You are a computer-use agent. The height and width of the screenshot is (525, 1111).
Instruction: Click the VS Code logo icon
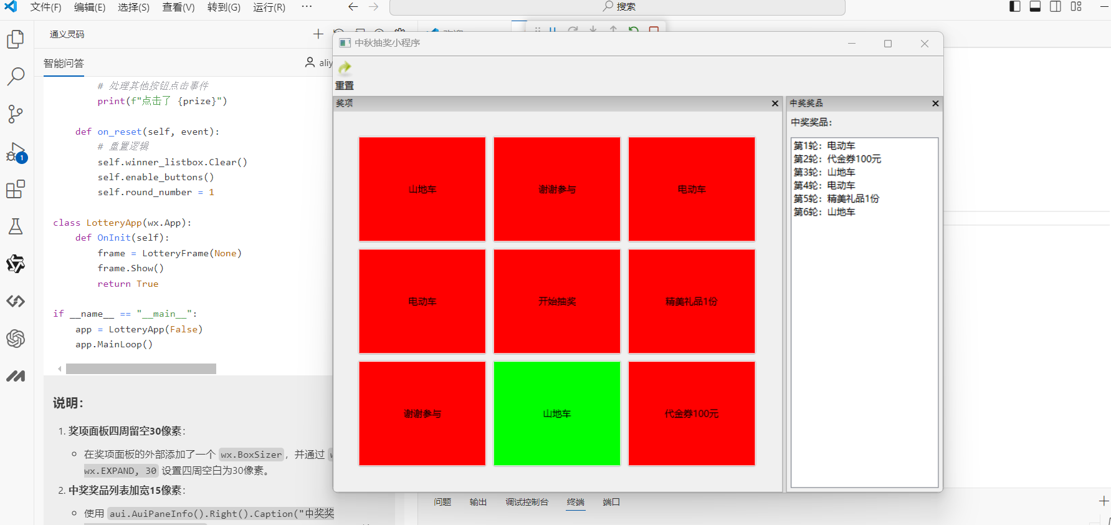(x=11, y=7)
